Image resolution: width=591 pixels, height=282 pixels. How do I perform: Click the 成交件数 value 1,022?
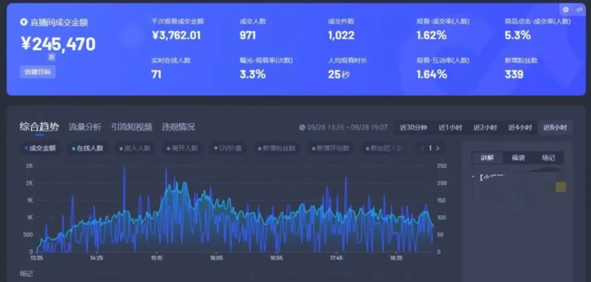[x=341, y=36]
